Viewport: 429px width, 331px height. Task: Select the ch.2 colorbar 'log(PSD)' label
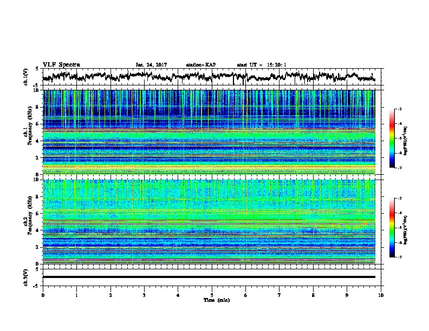click(405, 230)
